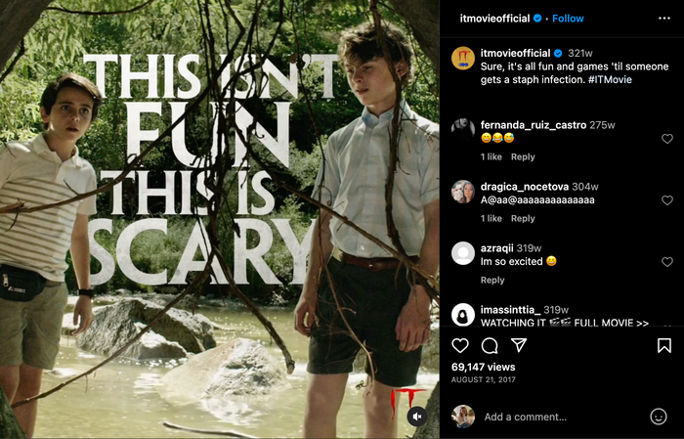The height and width of the screenshot is (439, 684).
Task: Open the emoji picker
Action: pyautogui.click(x=658, y=417)
